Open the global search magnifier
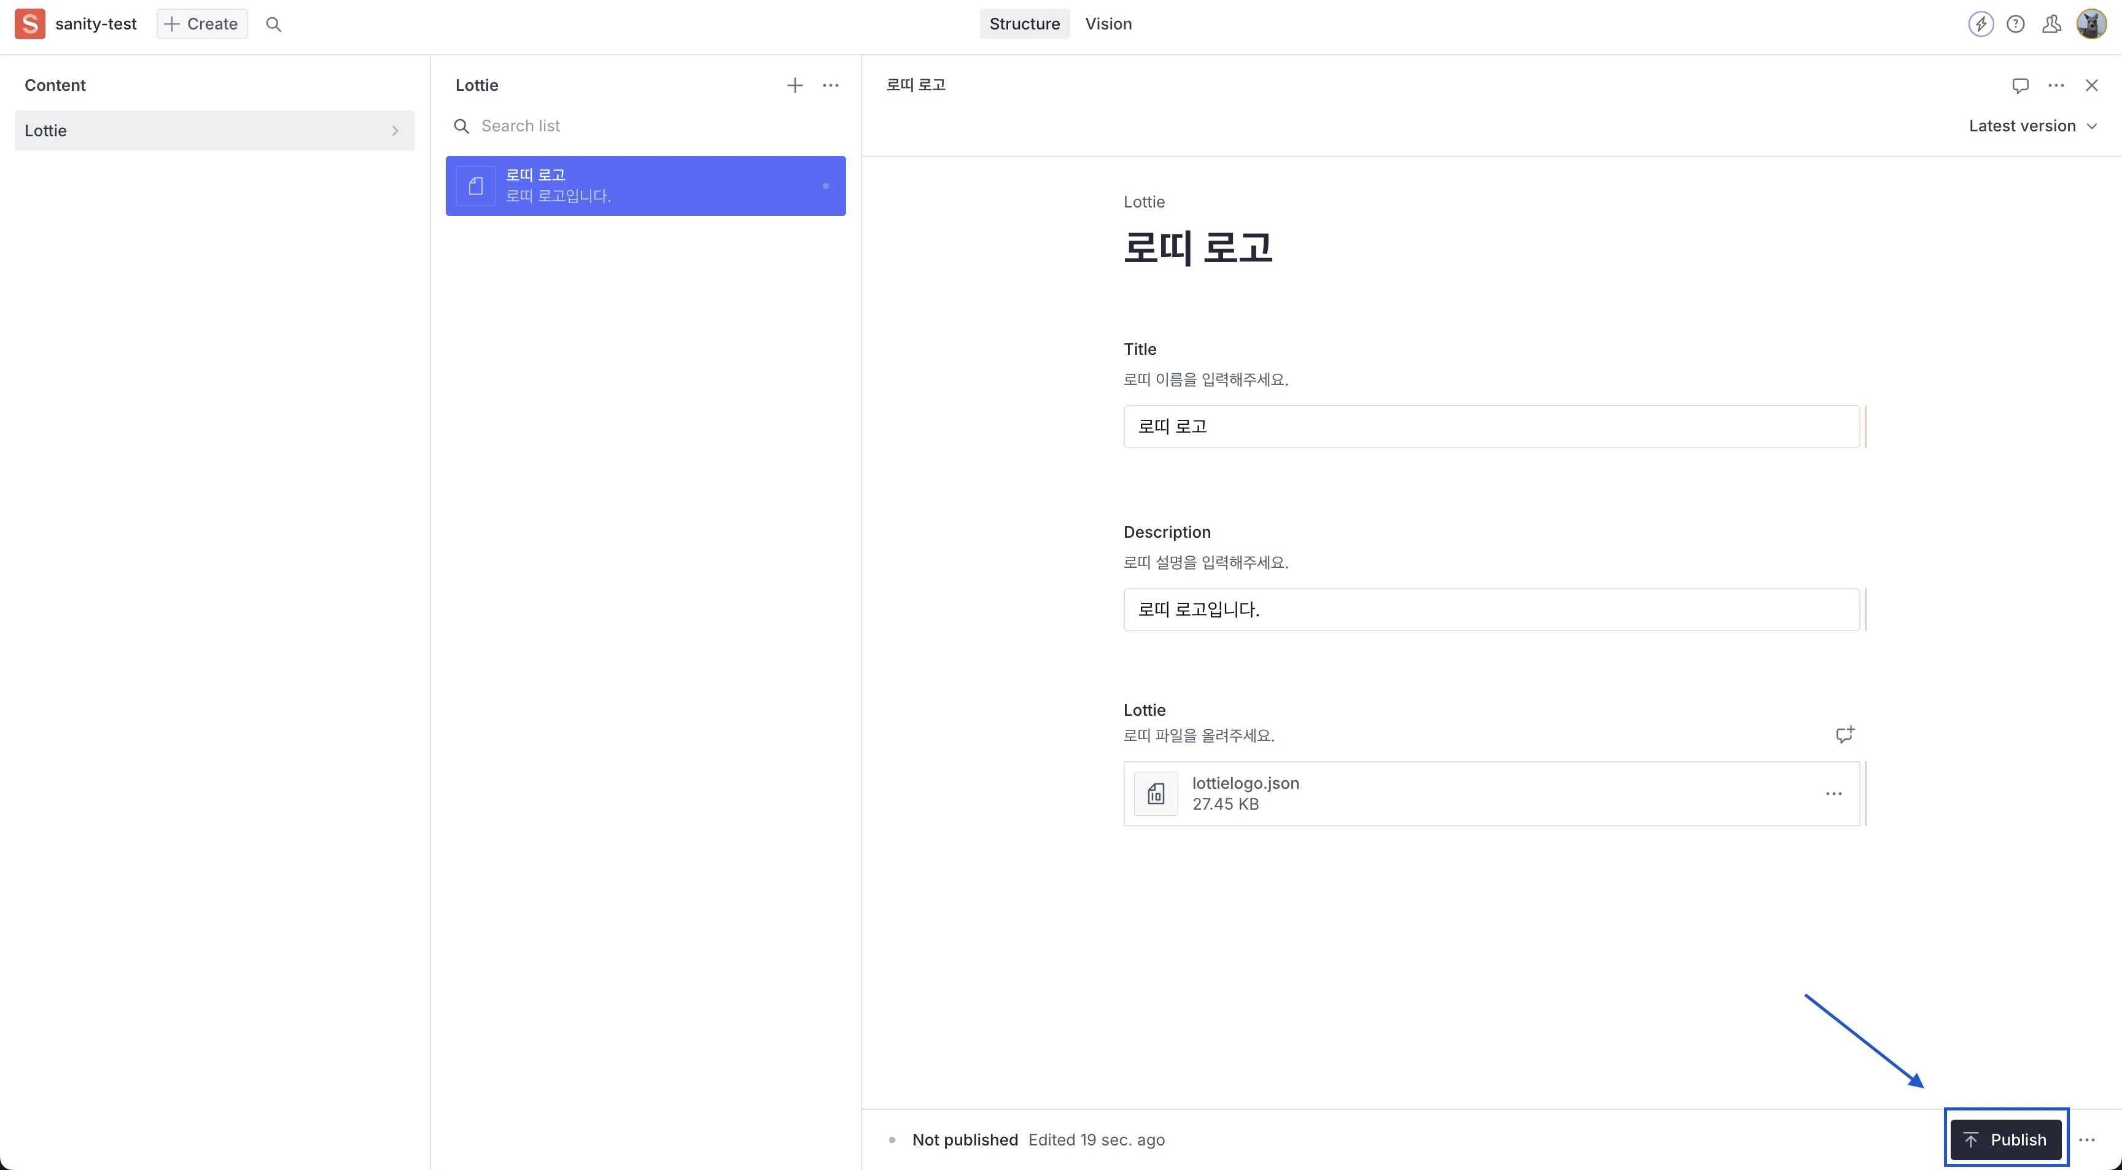The width and height of the screenshot is (2122, 1170). (273, 25)
